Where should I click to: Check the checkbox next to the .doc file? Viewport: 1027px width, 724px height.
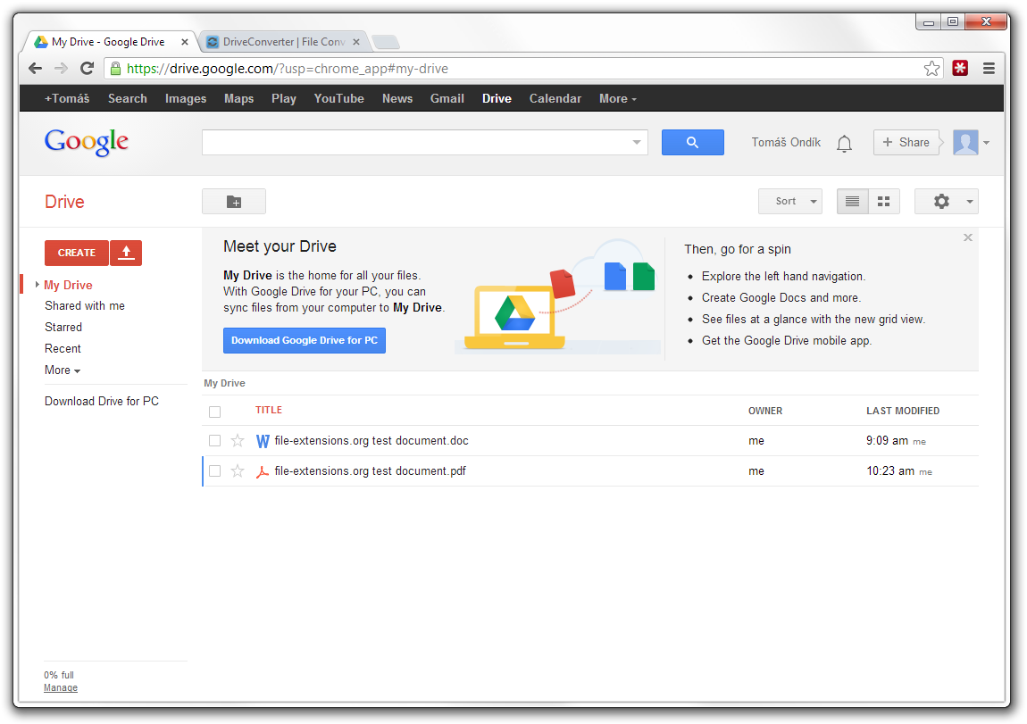click(214, 441)
